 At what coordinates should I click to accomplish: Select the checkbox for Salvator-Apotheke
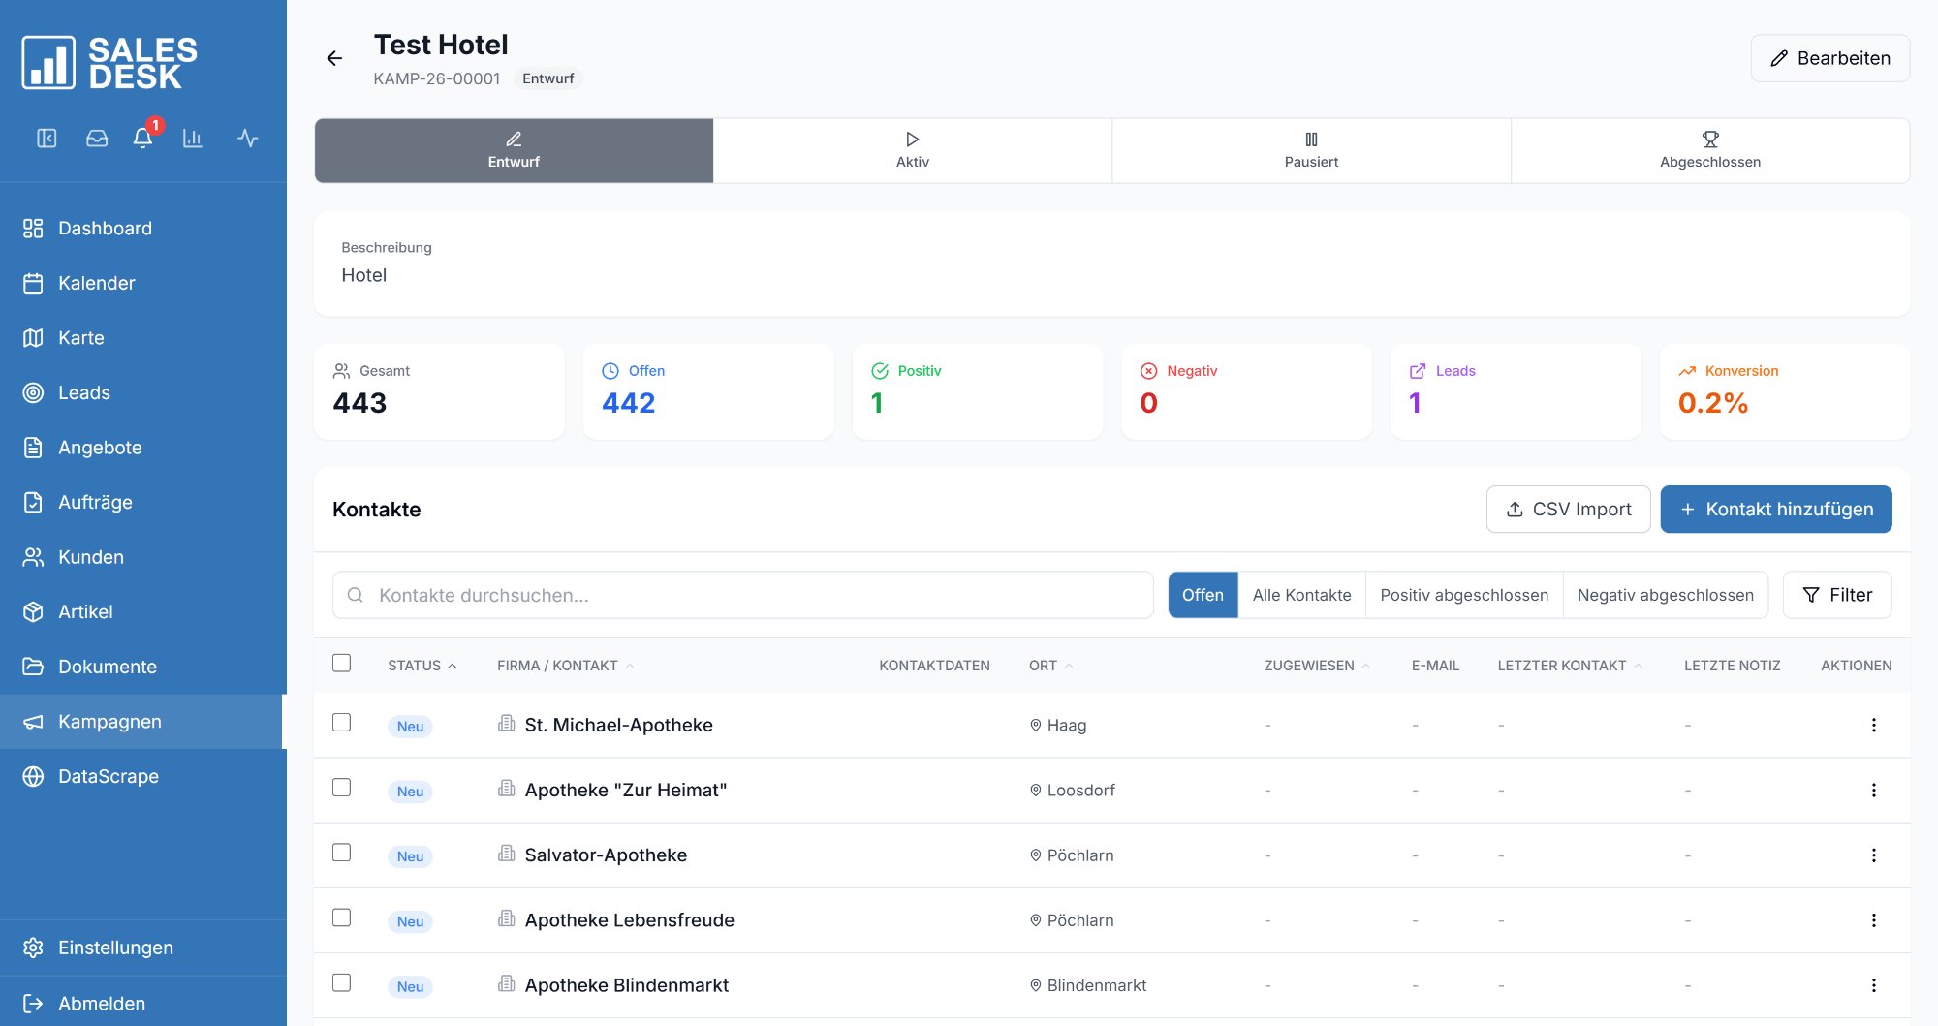[x=342, y=854]
